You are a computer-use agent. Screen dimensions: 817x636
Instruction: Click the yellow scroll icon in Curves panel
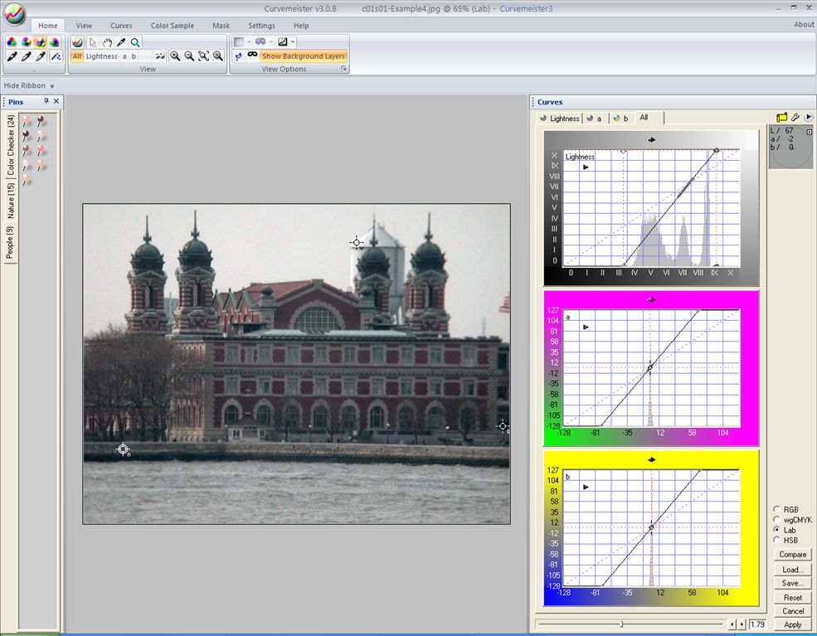[781, 117]
